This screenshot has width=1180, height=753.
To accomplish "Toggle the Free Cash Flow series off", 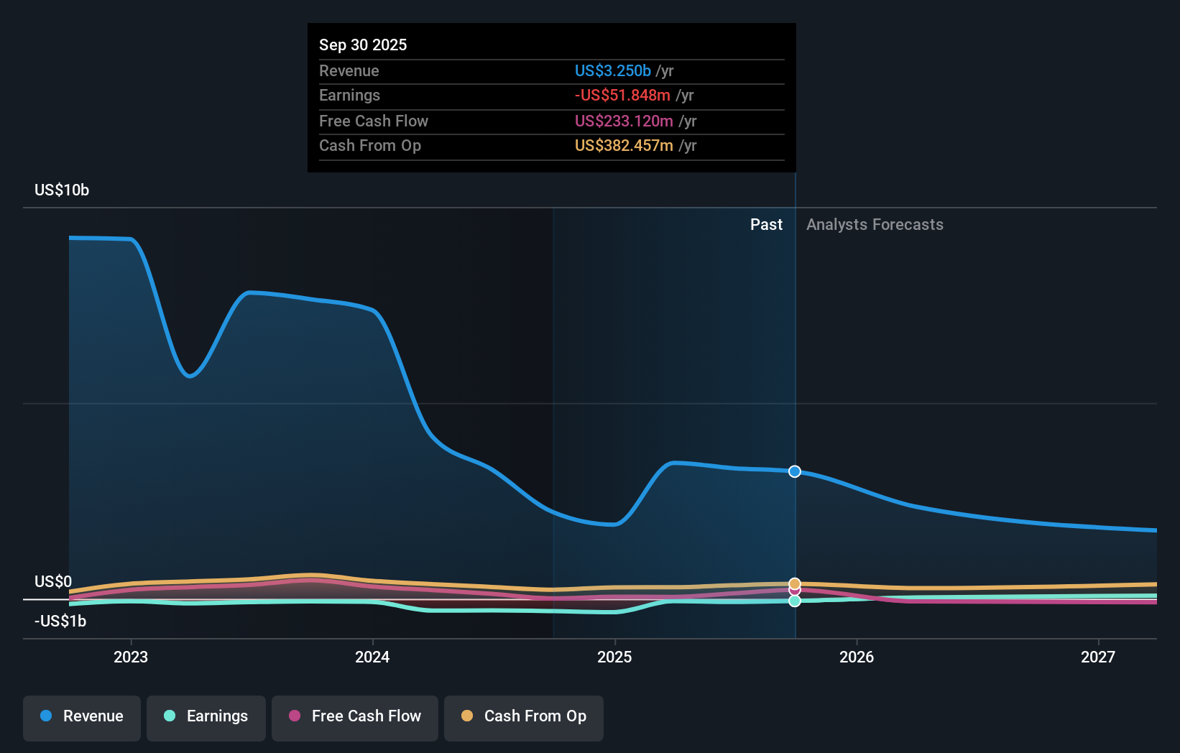I will pyautogui.click(x=354, y=716).
